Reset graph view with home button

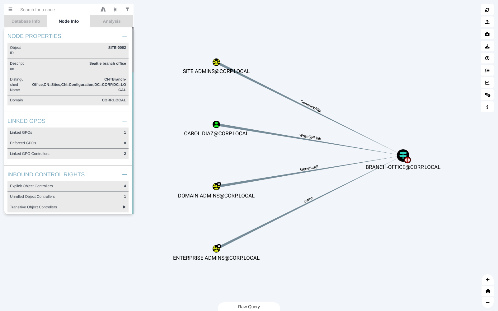(488, 291)
